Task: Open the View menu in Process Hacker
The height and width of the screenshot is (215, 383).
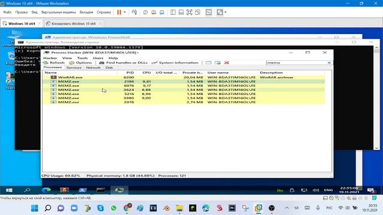Action: click(x=67, y=58)
